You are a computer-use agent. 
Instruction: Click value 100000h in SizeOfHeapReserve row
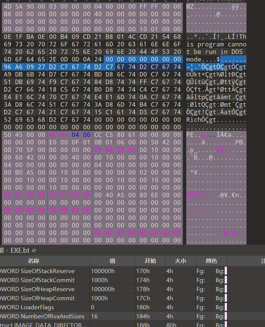[x=103, y=289]
